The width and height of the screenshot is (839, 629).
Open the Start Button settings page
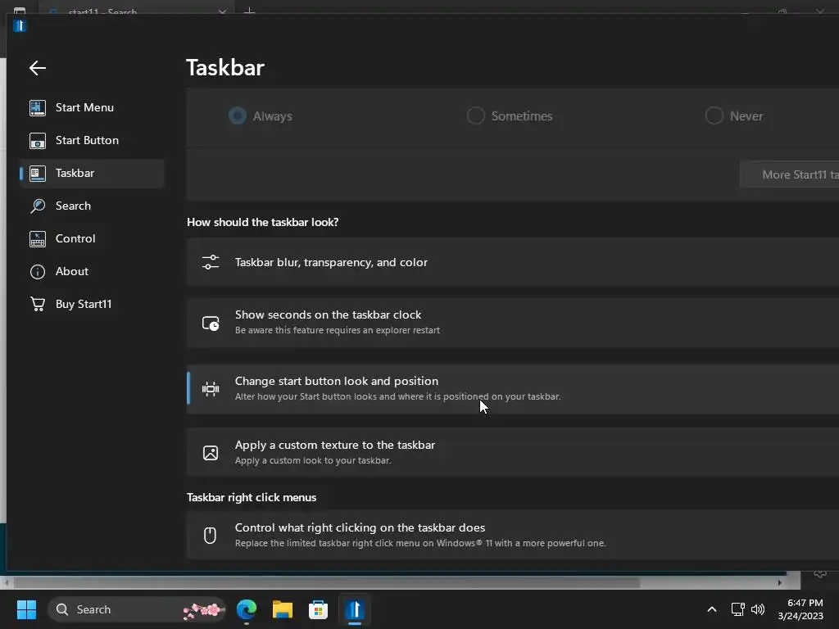coord(92,141)
